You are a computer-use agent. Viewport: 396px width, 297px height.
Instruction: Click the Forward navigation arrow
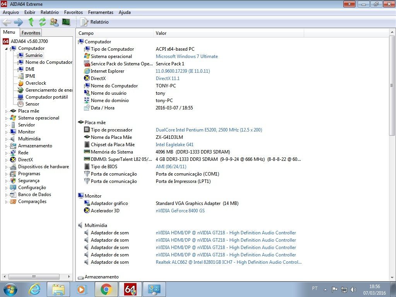[19, 22]
